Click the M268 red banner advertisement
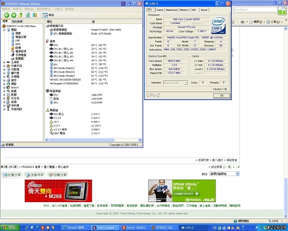Screen dimensions: 288x231 click(x=58, y=191)
